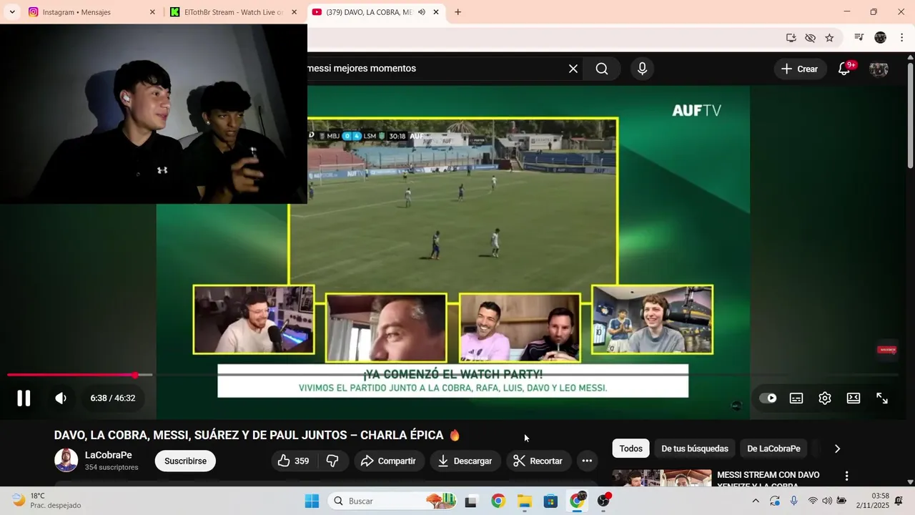Image resolution: width=915 pixels, height=515 pixels.
Task: Switch to the ElTothBr Stream tab
Action: [x=234, y=12]
